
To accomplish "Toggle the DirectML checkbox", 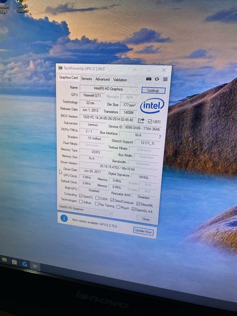I will 138,204.
